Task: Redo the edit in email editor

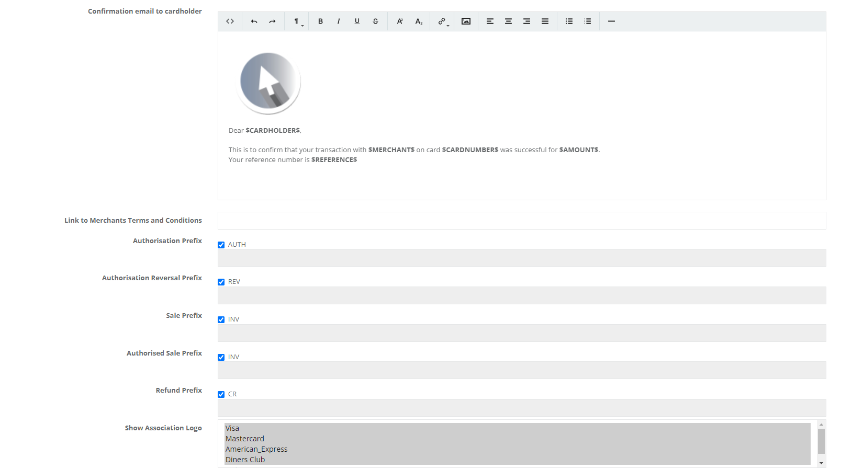Action: [272, 21]
